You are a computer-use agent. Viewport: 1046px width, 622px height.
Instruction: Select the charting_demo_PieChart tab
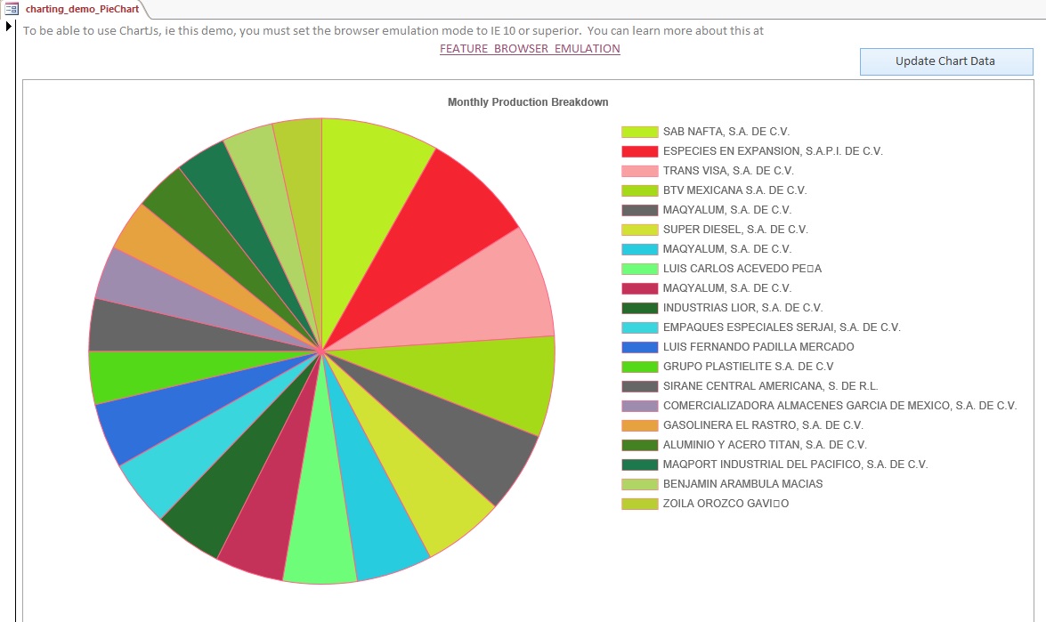point(82,9)
